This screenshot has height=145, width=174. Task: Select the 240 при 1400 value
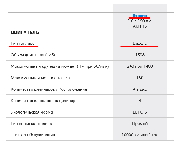pos(140,66)
